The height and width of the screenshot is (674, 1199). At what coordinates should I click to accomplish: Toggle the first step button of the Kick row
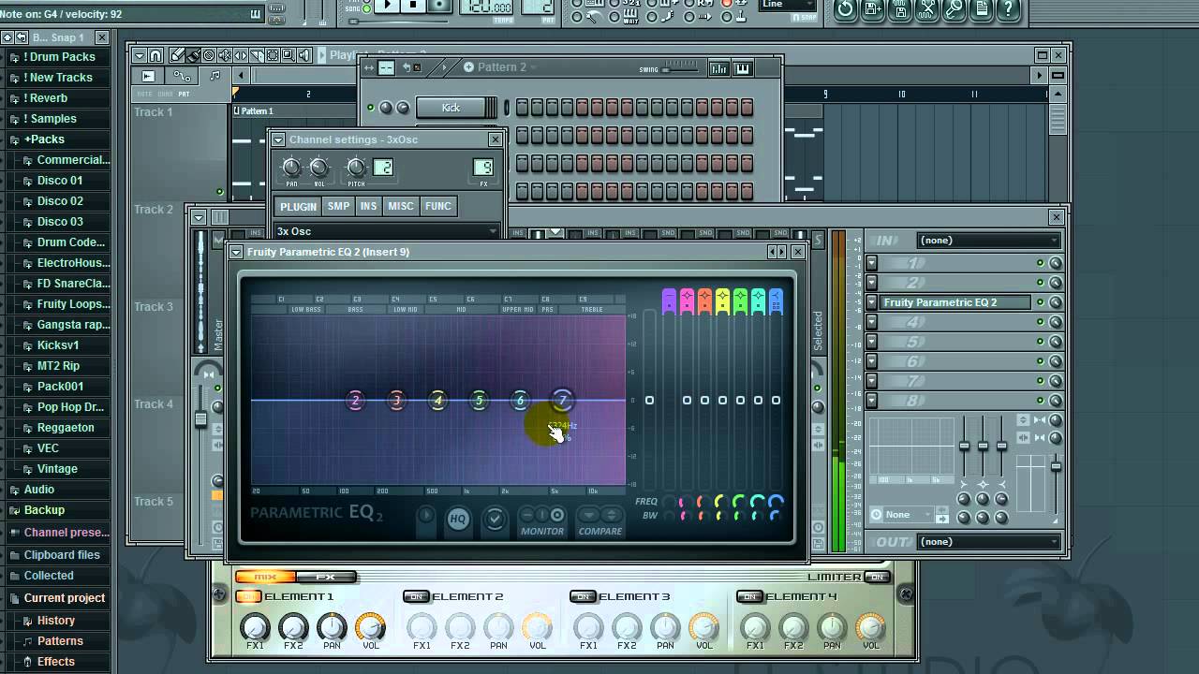pyautogui.click(x=522, y=108)
